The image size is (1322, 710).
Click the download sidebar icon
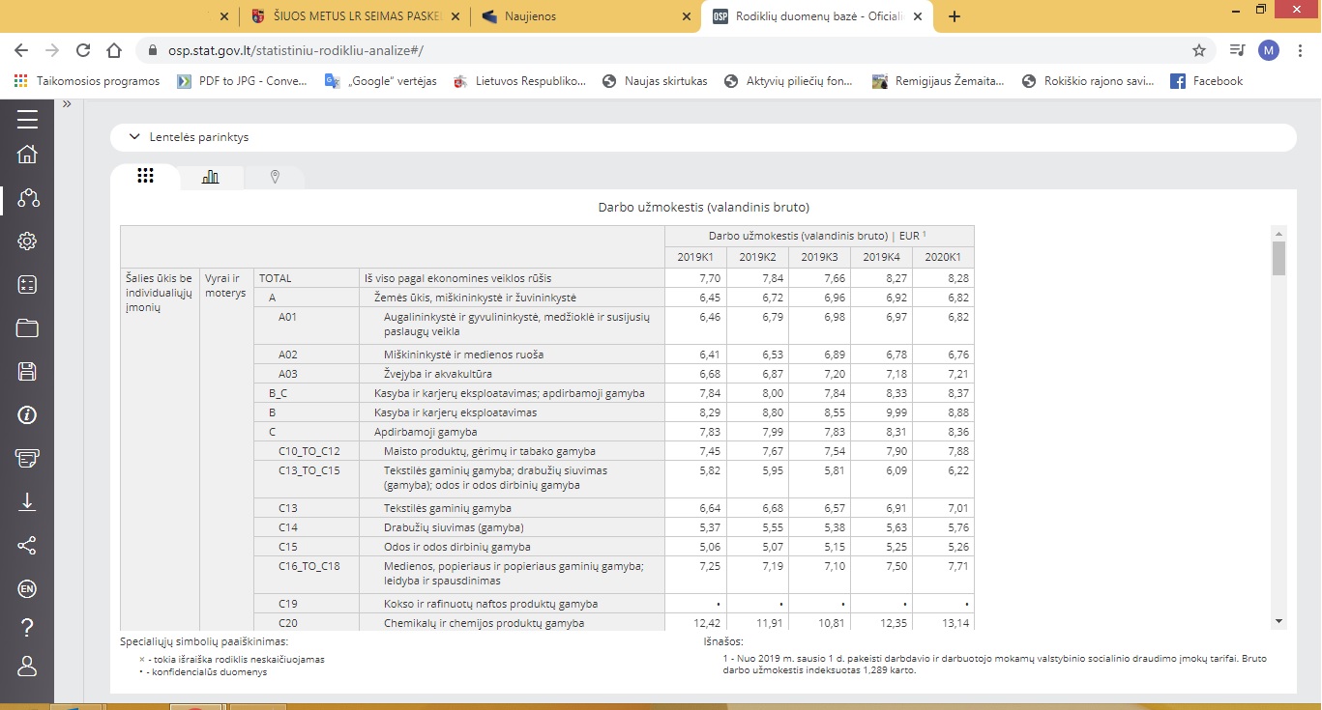click(27, 501)
